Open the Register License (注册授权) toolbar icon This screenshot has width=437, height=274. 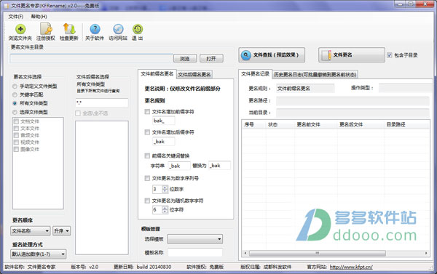tap(45, 32)
